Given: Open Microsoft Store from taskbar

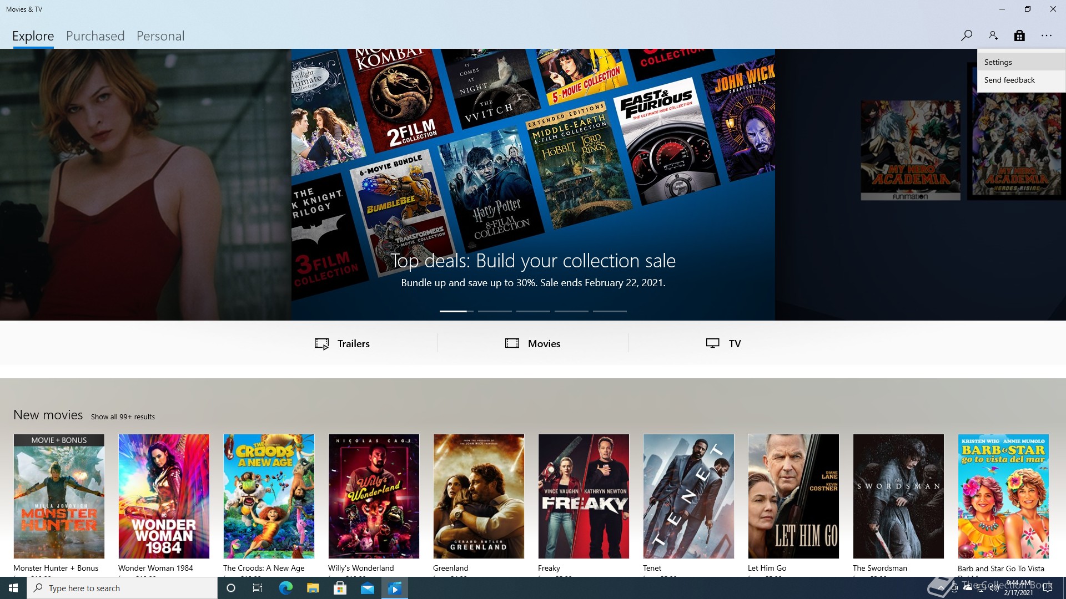Looking at the screenshot, I should point(340,588).
